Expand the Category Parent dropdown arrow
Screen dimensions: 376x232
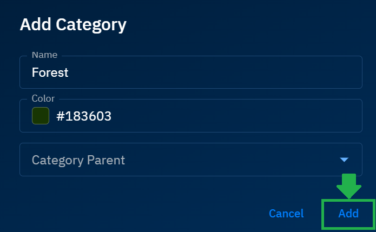click(344, 160)
